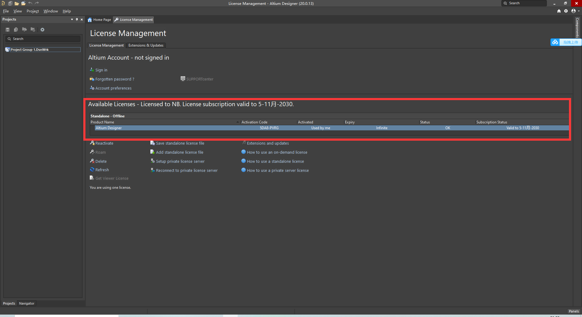
Task: Click the Altium logo in the title bar
Action: click(x=3, y=3)
